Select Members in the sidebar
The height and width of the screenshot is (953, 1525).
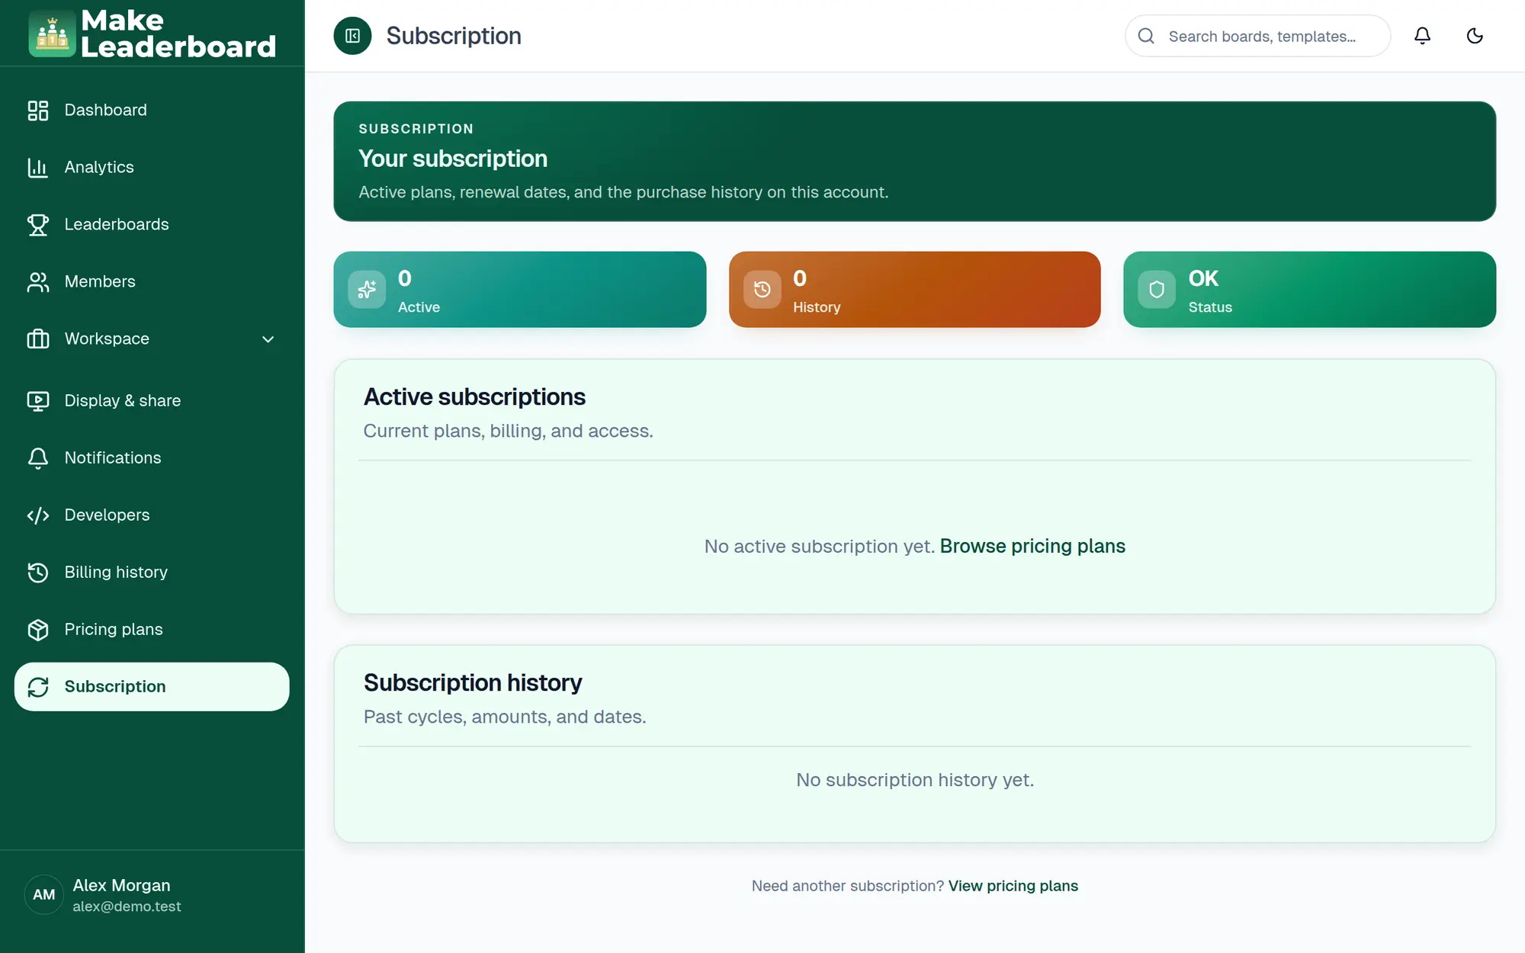click(x=152, y=282)
